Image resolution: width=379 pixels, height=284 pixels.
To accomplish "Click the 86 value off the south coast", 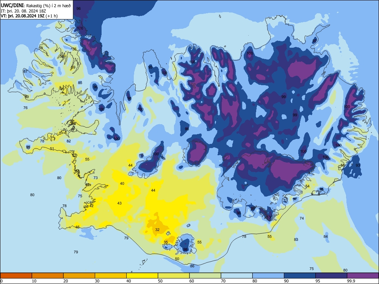I will [x=192, y=266].
